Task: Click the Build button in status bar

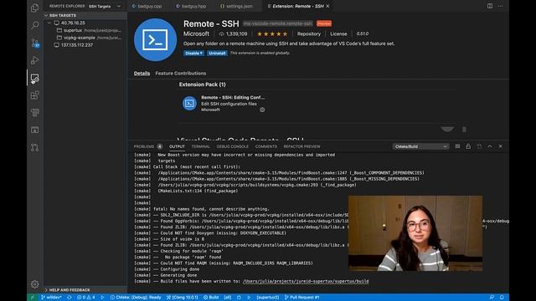Action: point(211,298)
